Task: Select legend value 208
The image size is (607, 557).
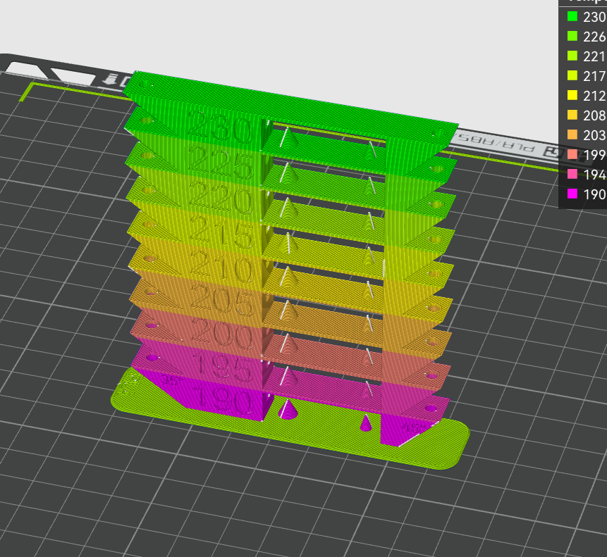Action: point(594,115)
